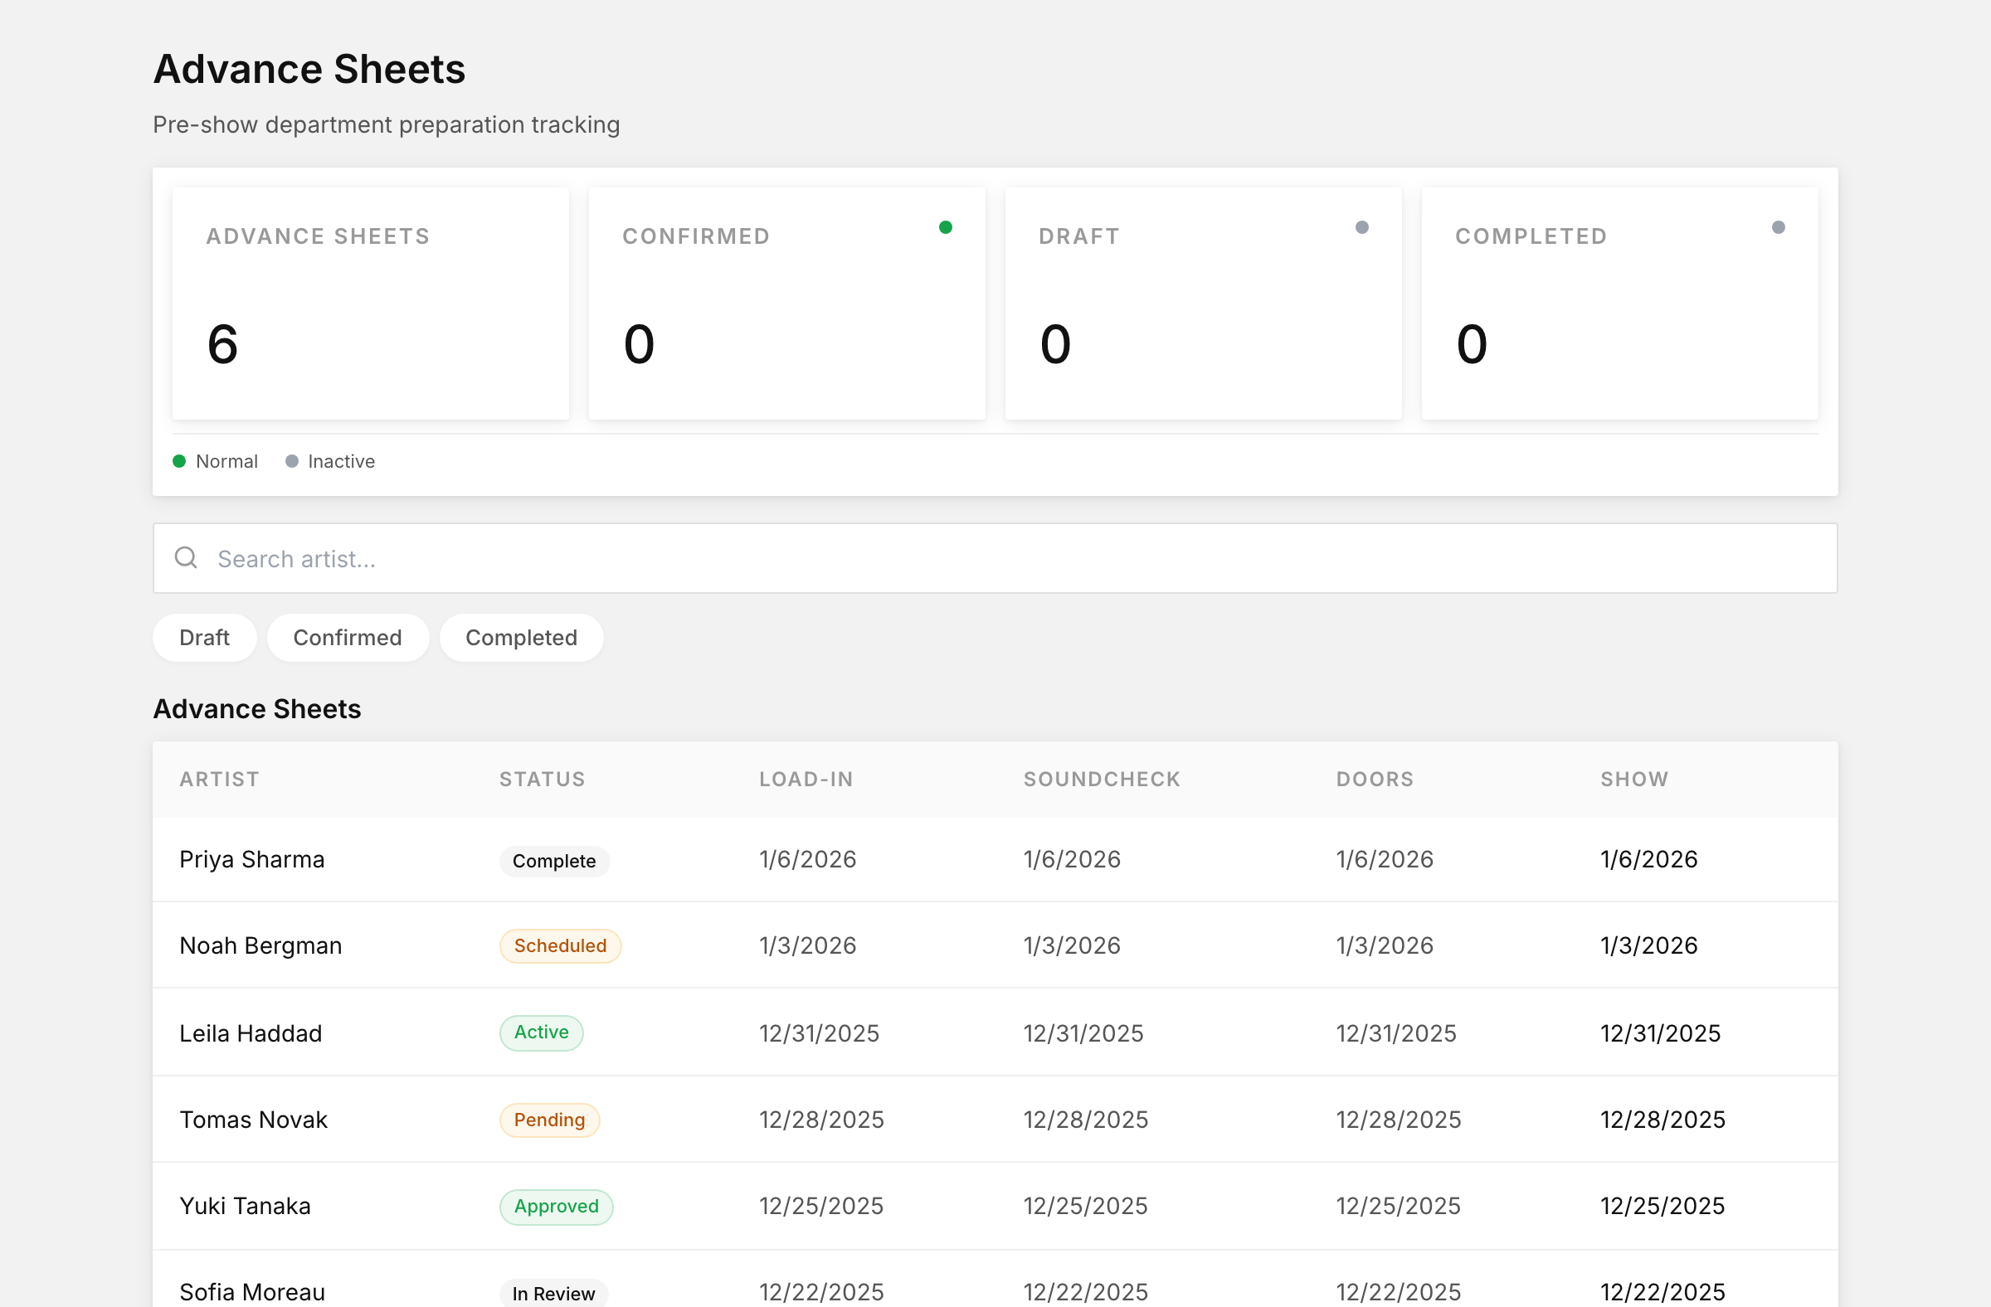1991x1307 pixels.
Task: Click the green dot on Confirmed card
Action: pyautogui.click(x=945, y=227)
